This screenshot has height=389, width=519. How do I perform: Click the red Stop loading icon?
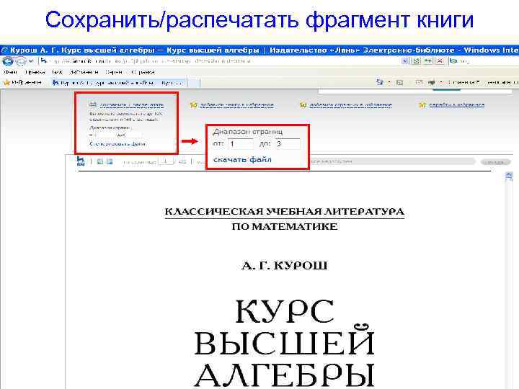click(x=440, y=61)
